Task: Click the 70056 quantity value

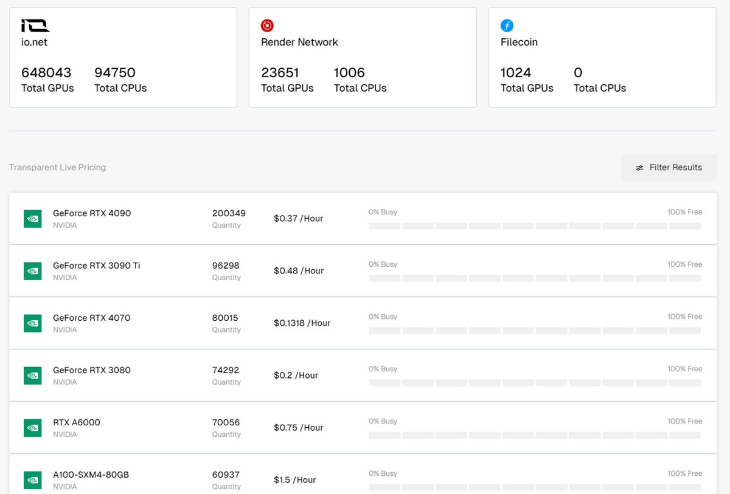Action: click(226, 422)
